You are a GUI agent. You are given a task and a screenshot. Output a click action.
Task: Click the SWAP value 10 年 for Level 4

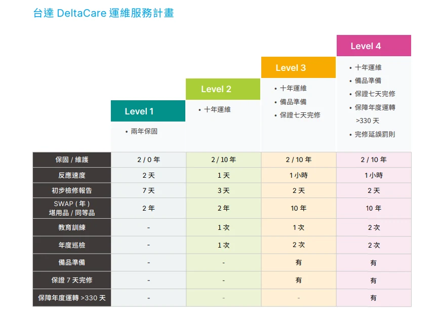click(x=374, y=209)
